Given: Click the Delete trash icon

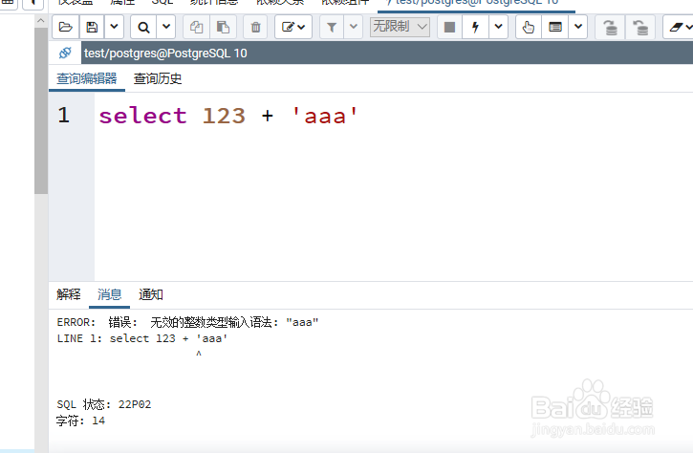Looking at the screenshot, I should [x=255, y=27].
